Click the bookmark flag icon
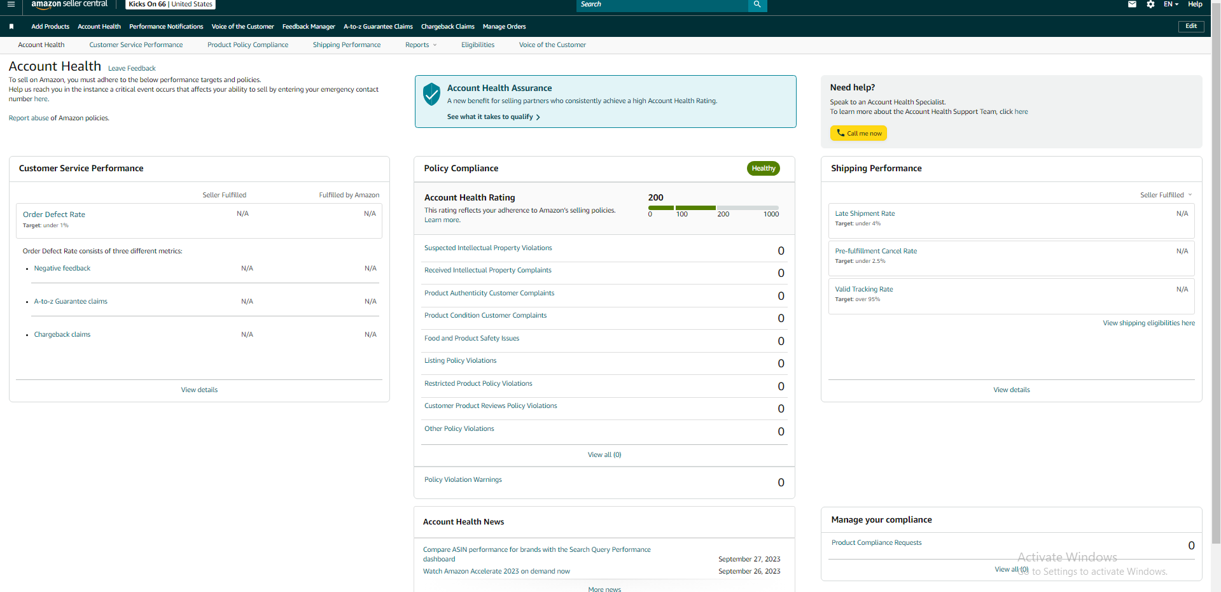1221x592 pixels. (11, 27)
